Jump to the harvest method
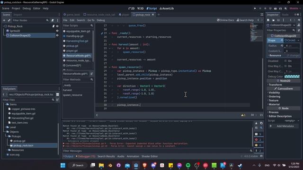Screen dimensions: 303x170 pyautogui.click(x=67, y=90)
